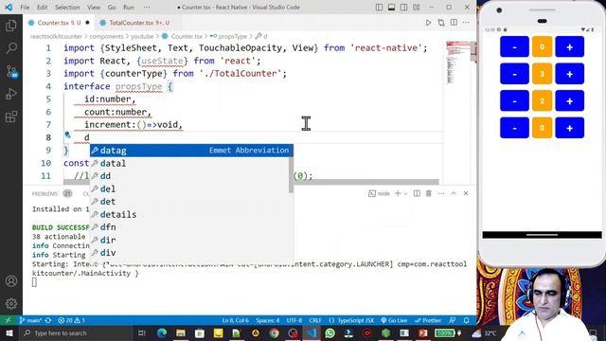Change the UTF-8 encoding selector
606x341 pixels.
(294, 320)
